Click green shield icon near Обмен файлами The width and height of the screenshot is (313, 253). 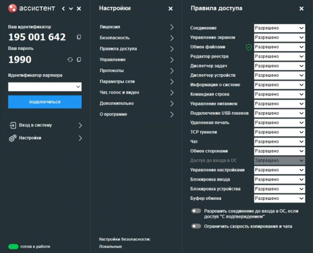249,47
